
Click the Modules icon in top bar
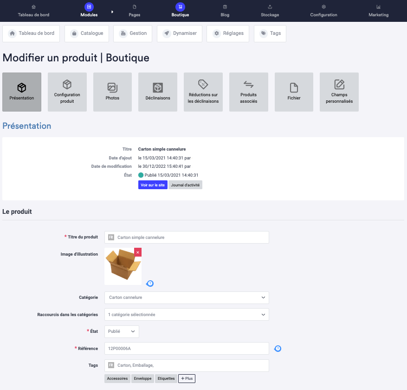tap(89, 7)
